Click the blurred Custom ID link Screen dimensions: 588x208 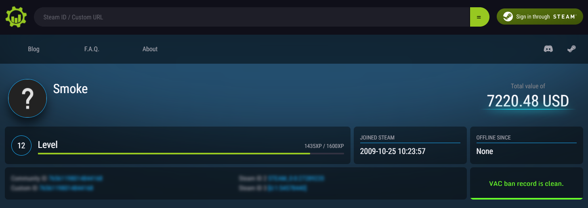66,188
